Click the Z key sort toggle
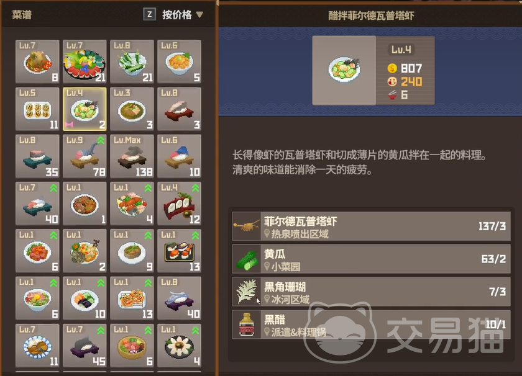522x376 pixels. pos(150,14)
